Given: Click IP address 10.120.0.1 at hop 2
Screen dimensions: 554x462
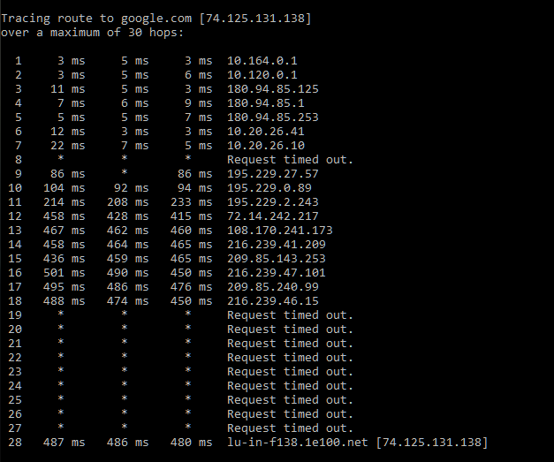Looking at the screenshot, I should [262, 75].
